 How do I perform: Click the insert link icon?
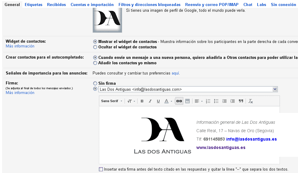click(179, 101)
